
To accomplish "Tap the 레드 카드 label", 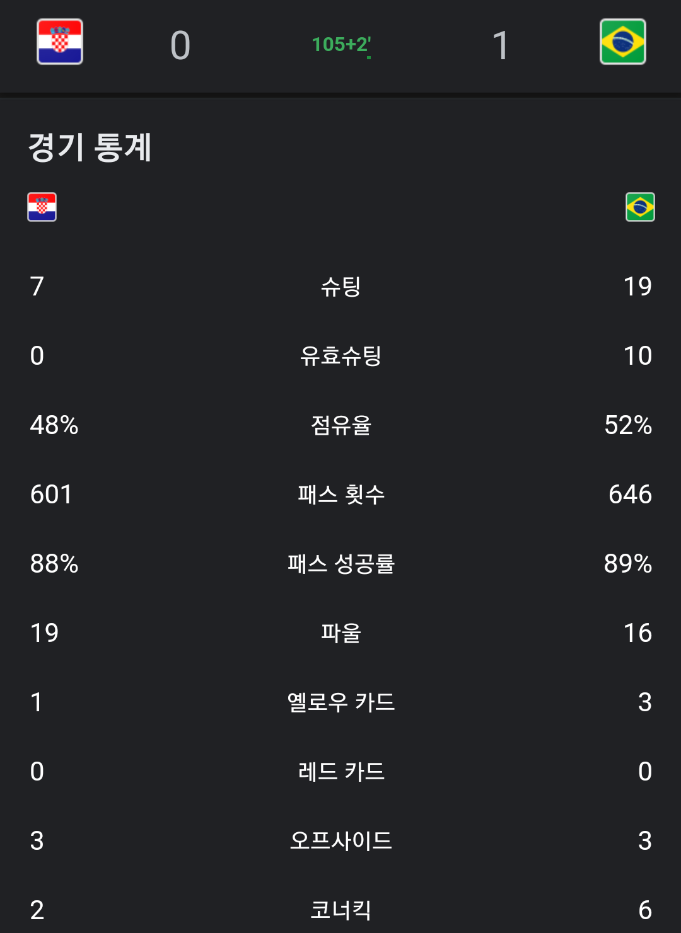I will 340,772.
